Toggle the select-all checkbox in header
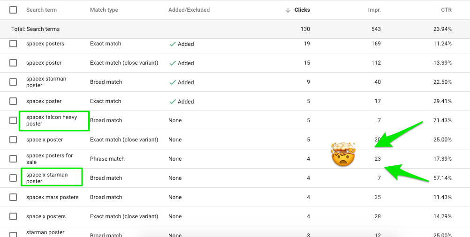 tap(13, 10)
